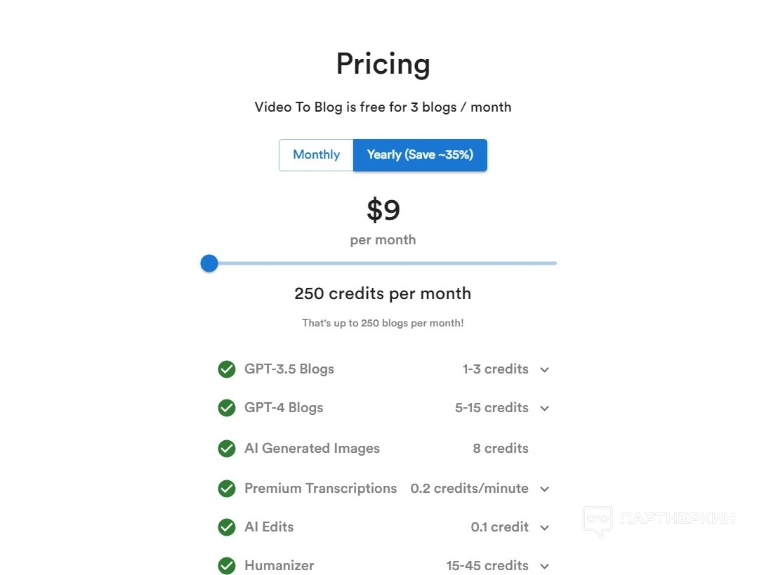771x575 pixels.
Task: Click the Pricing heading
Action: coord(383,64)
